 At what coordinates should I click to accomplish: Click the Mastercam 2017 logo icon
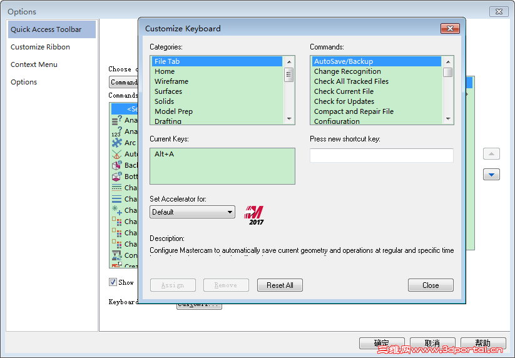(x=254, y=215)
